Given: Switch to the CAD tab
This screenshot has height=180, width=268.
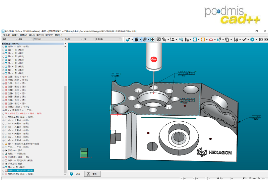Looking at the screenshot, I should tap(75, 174).
